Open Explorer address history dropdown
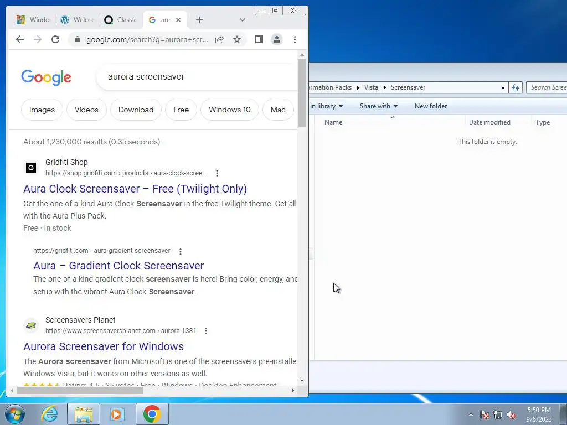567x425 pixels. [503, 87]
